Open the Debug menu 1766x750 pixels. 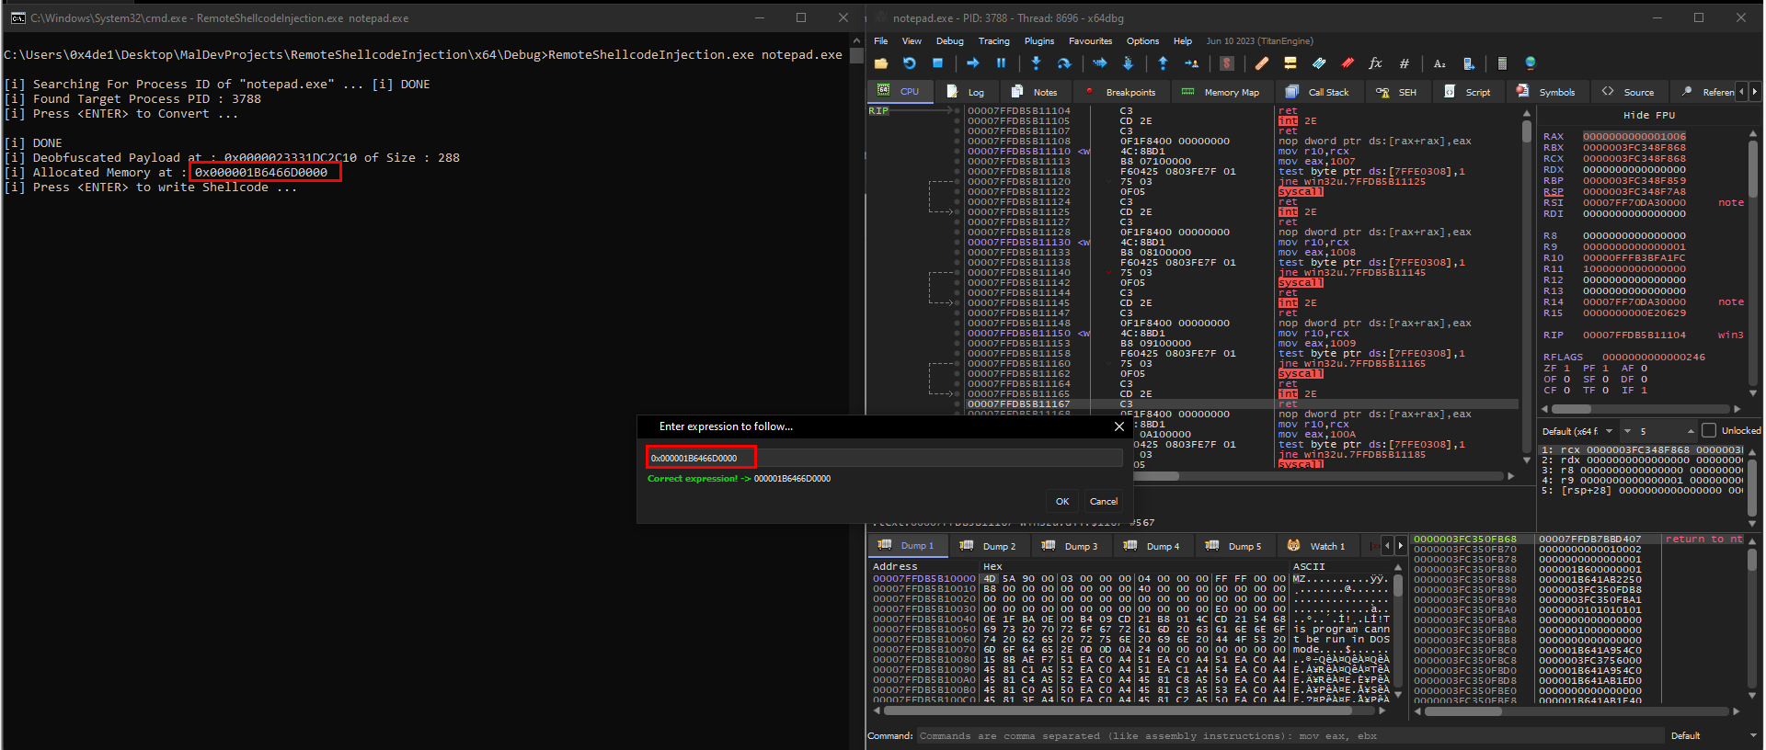click(949, 41)
